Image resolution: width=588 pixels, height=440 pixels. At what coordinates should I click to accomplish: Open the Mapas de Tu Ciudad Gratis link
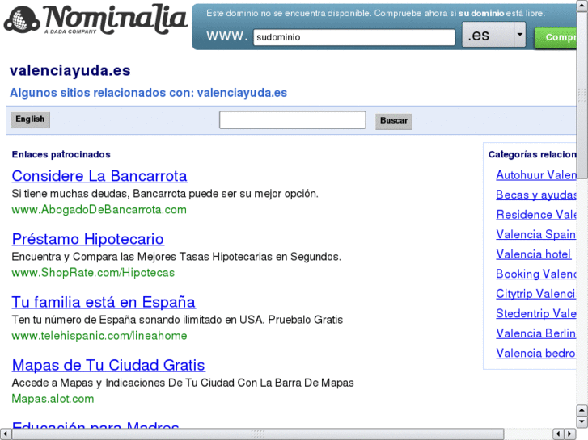pyautogui.click(x=108, y=365)
